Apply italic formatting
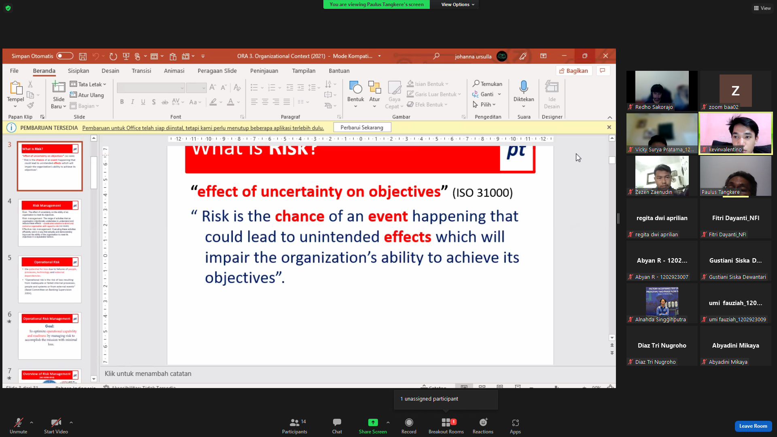777x437 pixels. click(x=132, y=102)
